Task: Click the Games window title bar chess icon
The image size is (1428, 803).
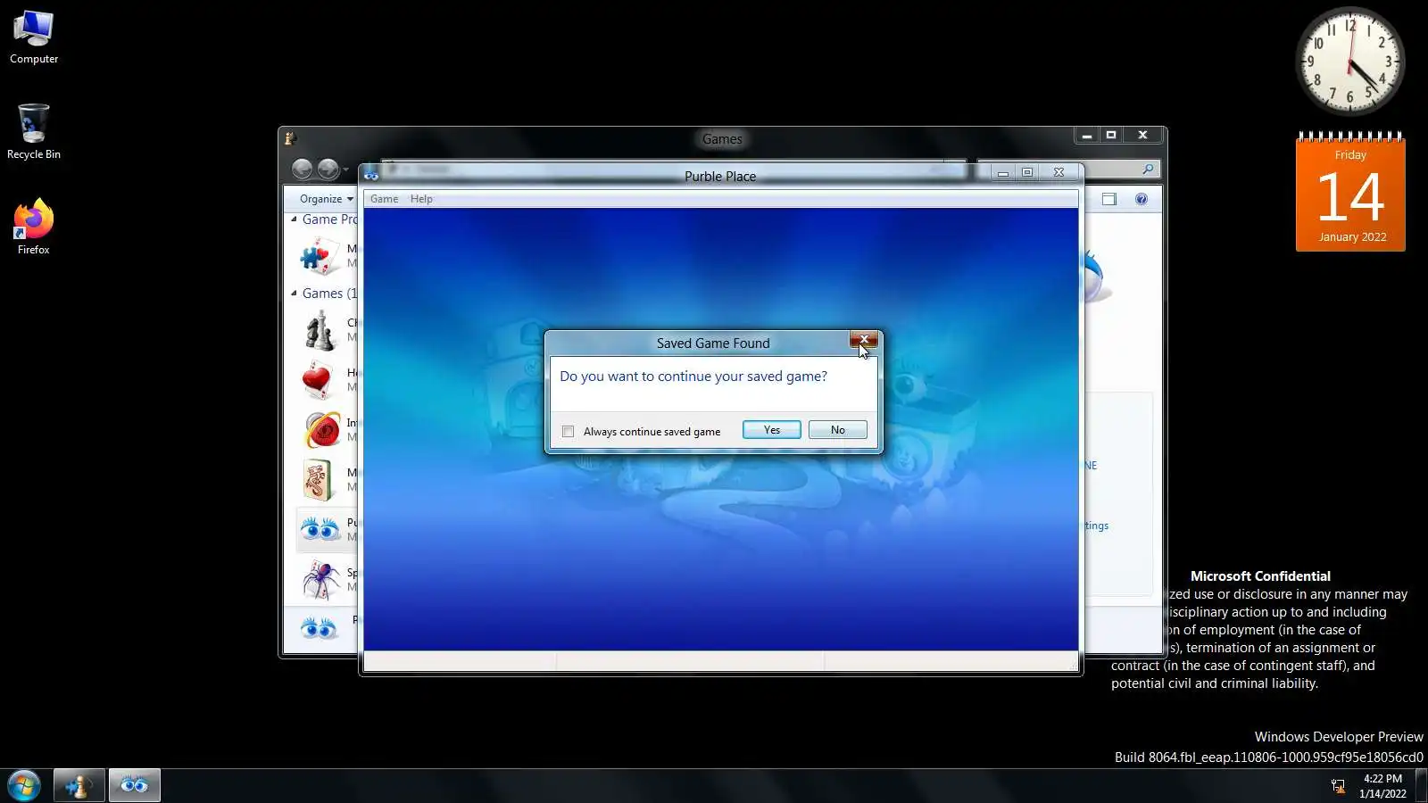Action: point(290,138)
